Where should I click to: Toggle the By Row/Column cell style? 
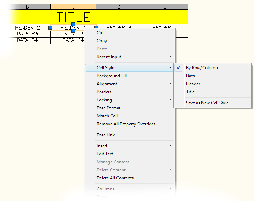[202, 68]
